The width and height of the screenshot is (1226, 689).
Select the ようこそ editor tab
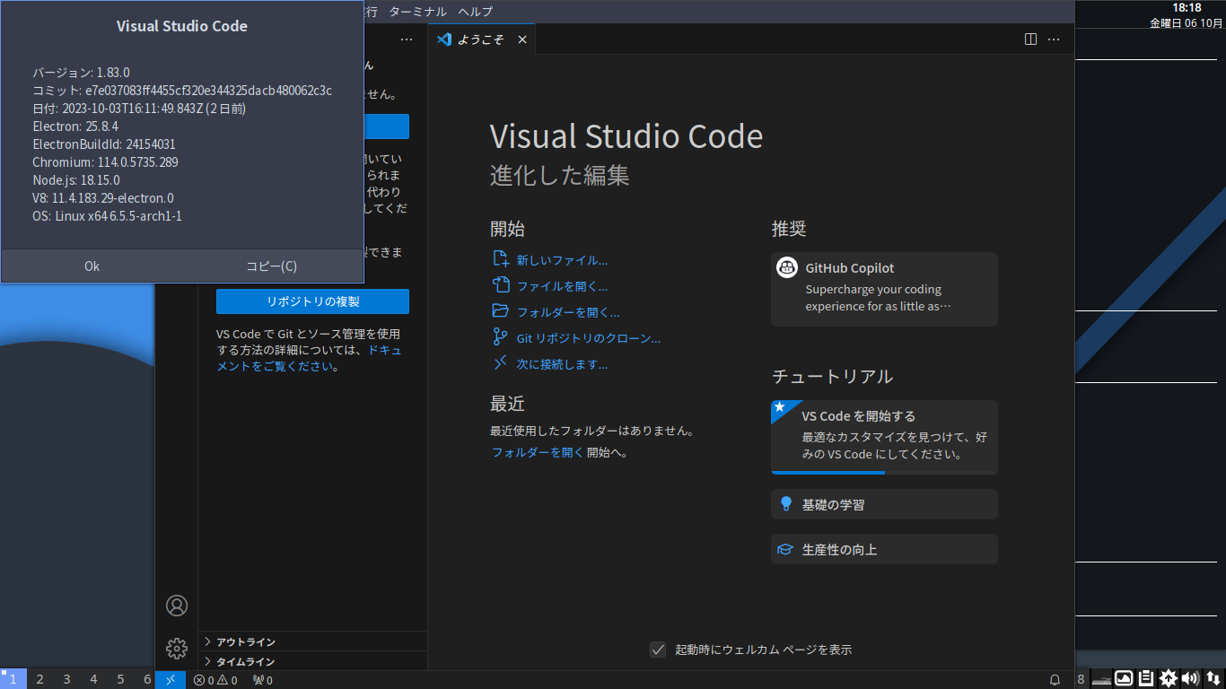click(x=481, y=39)
